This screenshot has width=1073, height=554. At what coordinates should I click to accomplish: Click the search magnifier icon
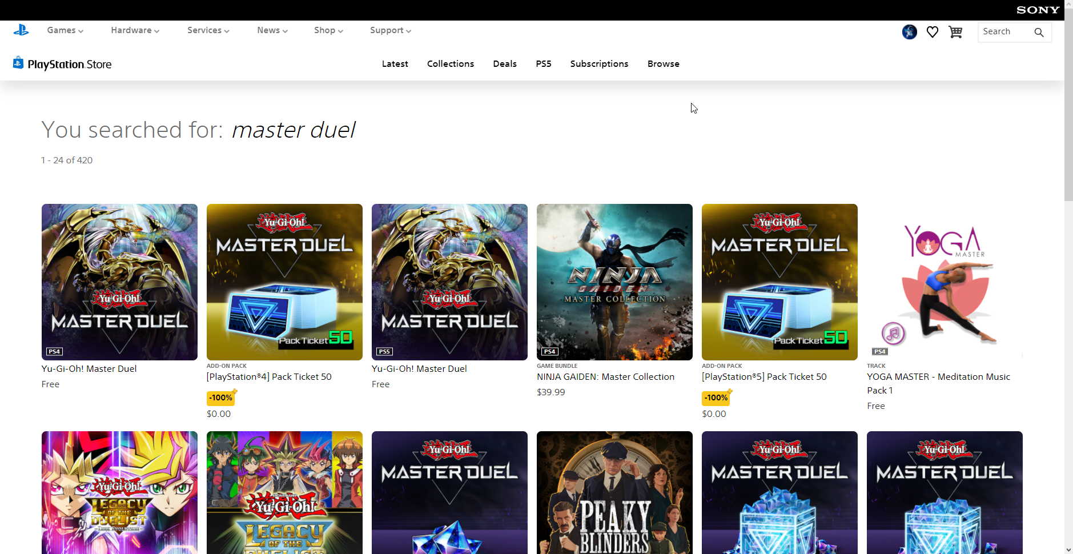(x=1039, y=32)
